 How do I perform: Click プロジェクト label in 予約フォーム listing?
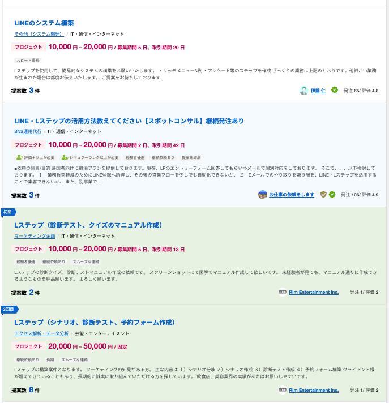(28, 346)
